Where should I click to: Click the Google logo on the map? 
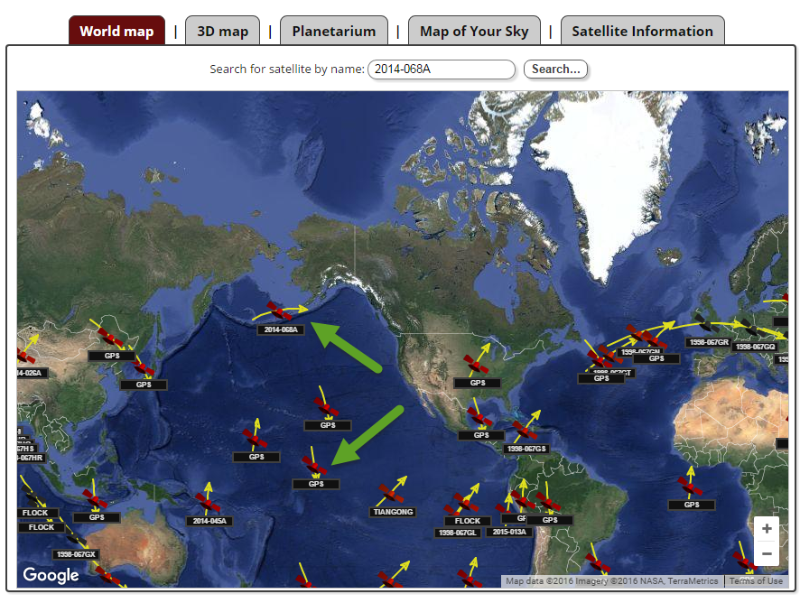click(51, 575)
